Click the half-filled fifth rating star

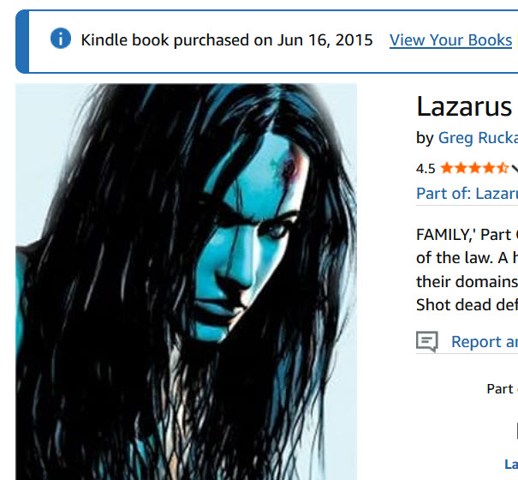click(502, 168)
